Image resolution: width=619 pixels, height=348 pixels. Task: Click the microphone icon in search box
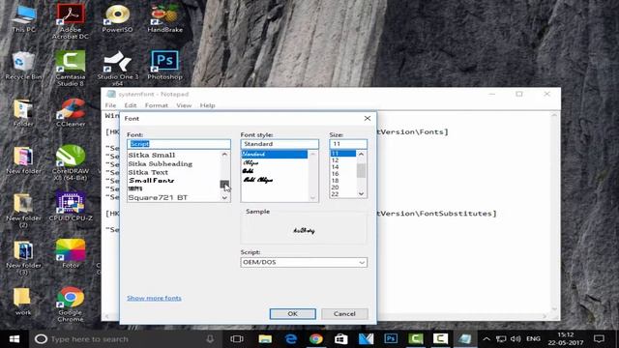(210, 339)
